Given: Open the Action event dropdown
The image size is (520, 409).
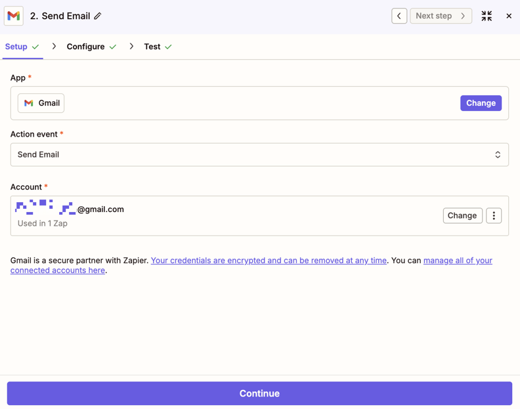Looking at the screenshot, I should [x=259, y=154].
